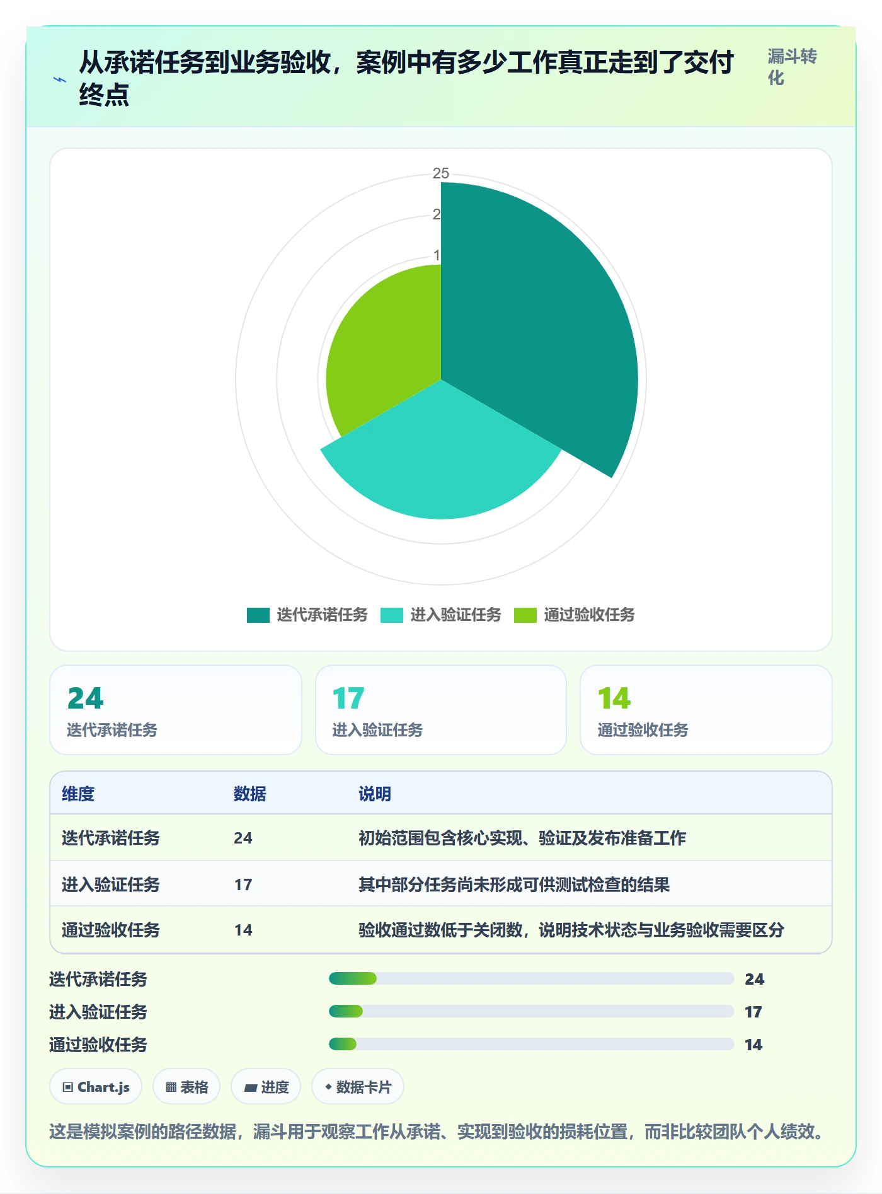Select the 通过验收任务 table row cell

111,930
